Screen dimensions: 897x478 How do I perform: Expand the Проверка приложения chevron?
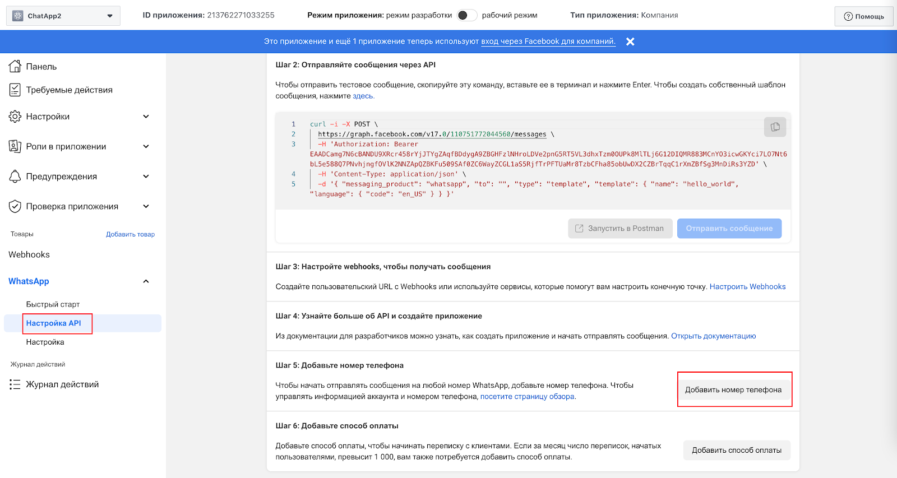[146, 206]
